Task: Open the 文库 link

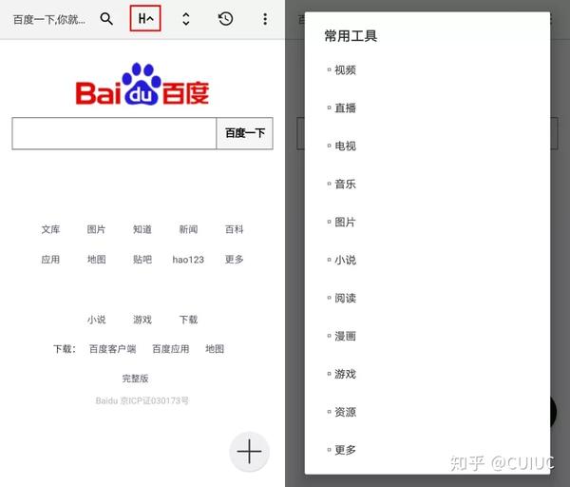Action: 50,229
